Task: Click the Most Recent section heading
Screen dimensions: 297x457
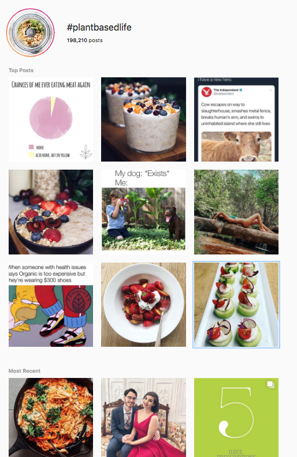Action: (x=24, y=371)
